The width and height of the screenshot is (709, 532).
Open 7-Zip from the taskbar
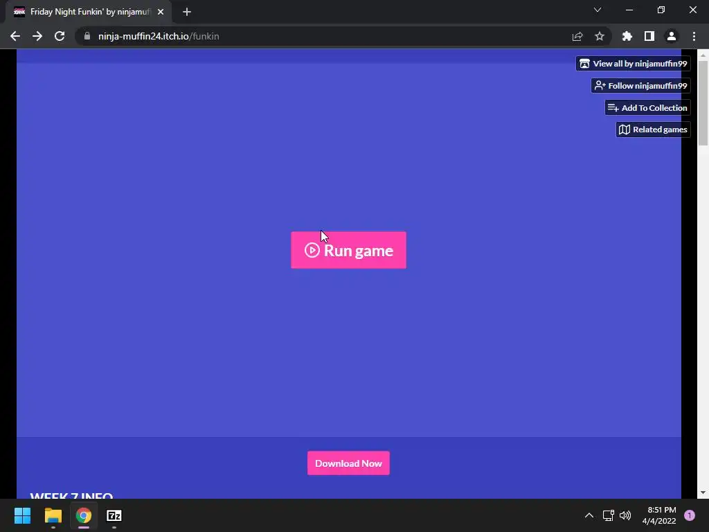pos(114,515)
